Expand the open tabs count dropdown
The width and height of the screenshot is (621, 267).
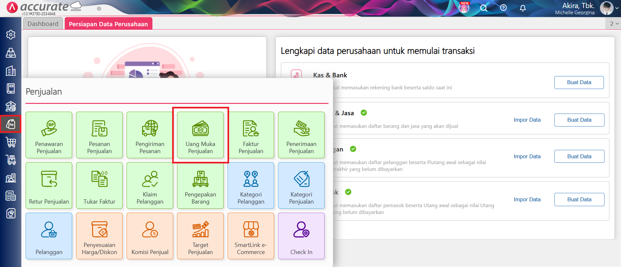tap(614, 24)
